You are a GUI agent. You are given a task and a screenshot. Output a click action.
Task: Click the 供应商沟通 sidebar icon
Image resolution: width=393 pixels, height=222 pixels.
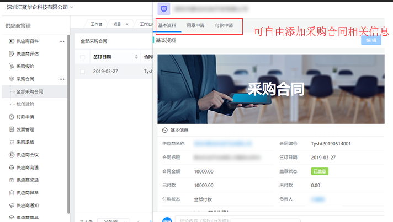(12, 167)
